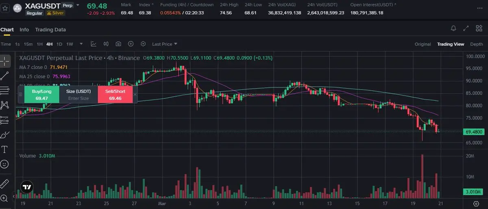Switch to the Chart tab
Viewport: 488px width, 209px height.
tap(7, 30)
